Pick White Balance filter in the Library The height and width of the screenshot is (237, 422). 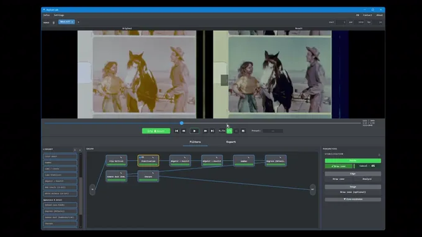tap(60, 194)
